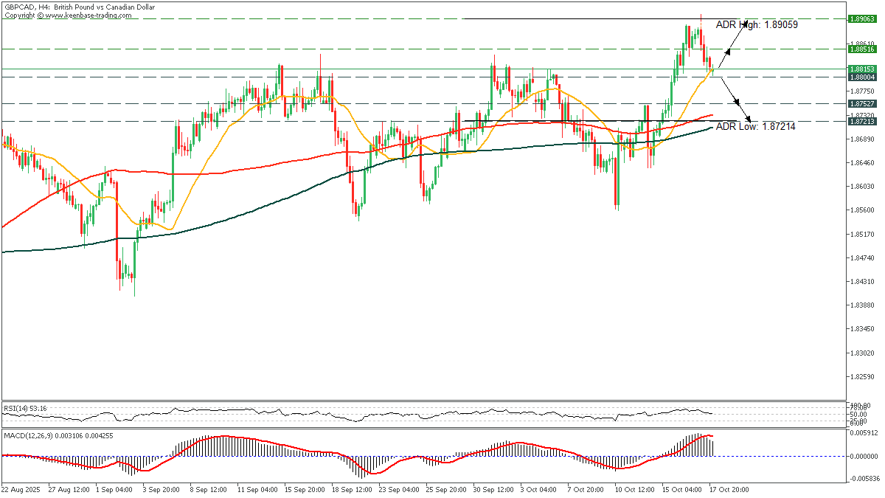The height and width of the screenshot is (498, 885).
Task: Click the 1.87527 dark price tag
Action: [x=861, y=104]
